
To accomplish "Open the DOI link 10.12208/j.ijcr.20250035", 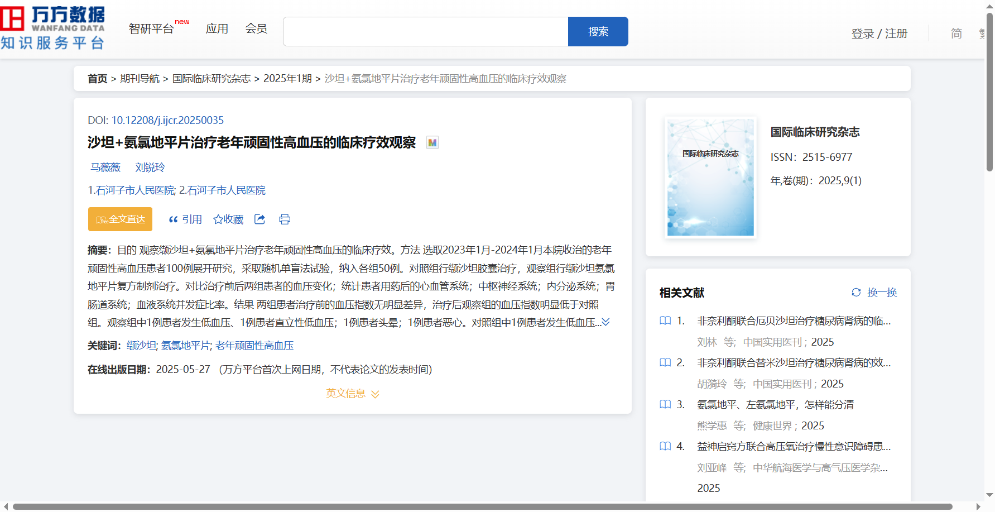I will pos(167,121).
